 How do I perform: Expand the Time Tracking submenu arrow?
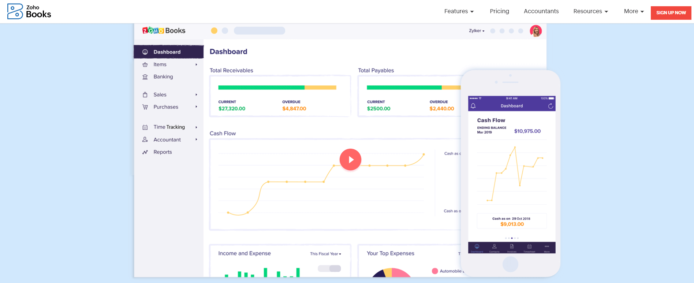197,127
